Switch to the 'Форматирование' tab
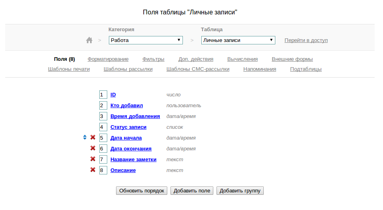 (x=108, y=59)
